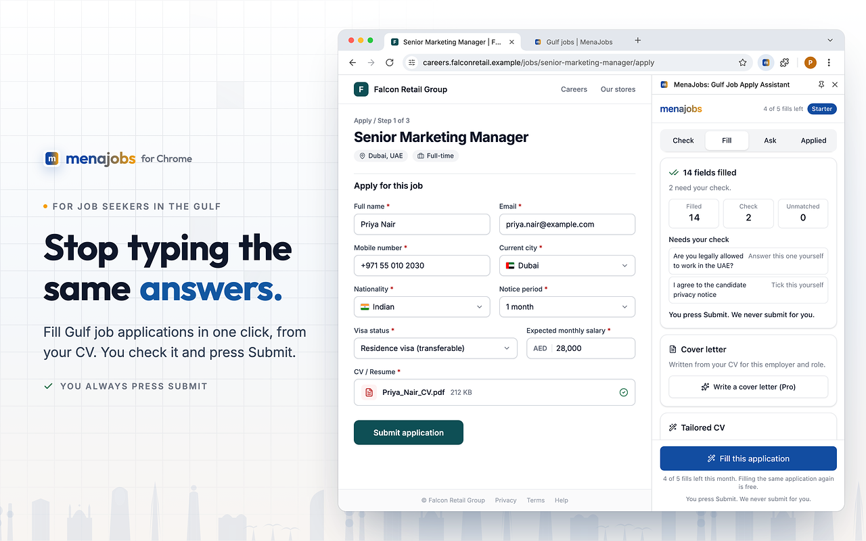
Task: Select the Fill tab in side panel
Action: [727, 141]
